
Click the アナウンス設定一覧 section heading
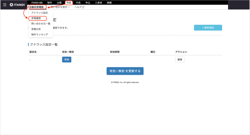click(44, 45)
